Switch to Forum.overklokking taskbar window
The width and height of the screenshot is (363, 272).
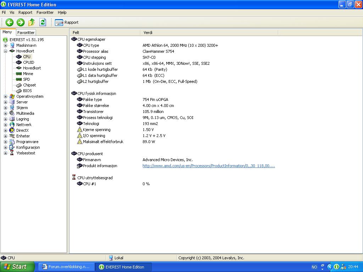tap(66, 267)
